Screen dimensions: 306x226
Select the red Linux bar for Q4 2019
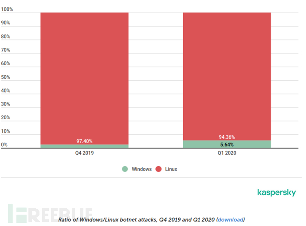[84, 75]
